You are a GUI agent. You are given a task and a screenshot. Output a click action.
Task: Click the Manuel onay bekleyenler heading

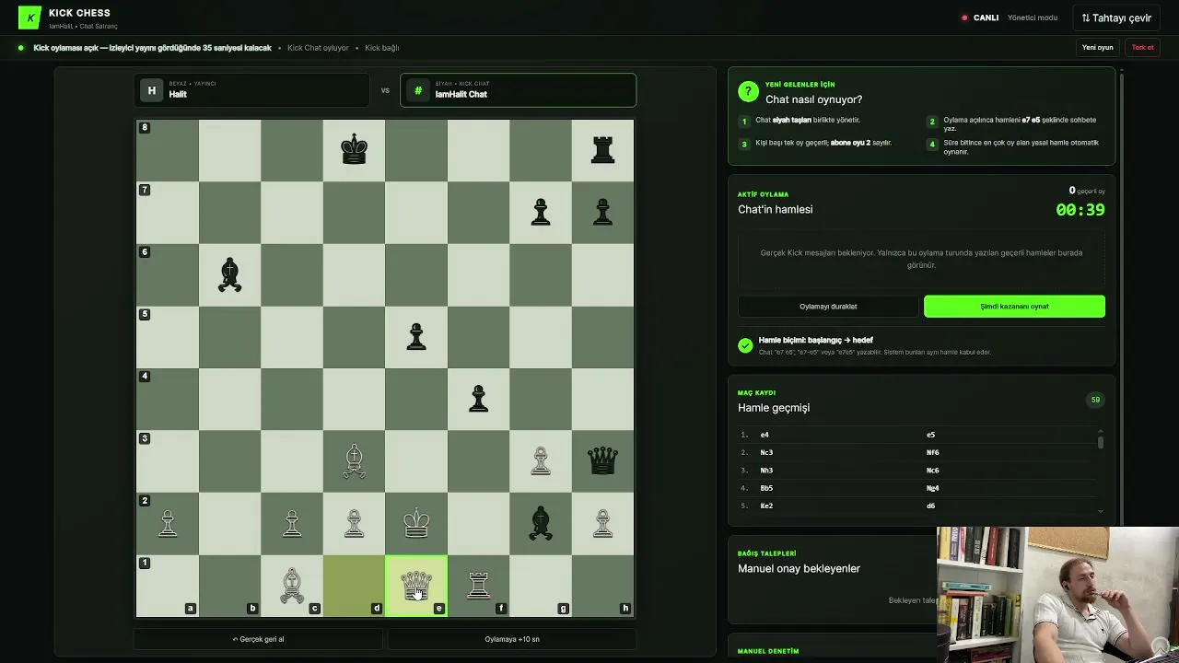[799, 568]
